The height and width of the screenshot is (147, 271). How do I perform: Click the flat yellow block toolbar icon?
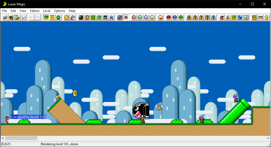click(x=260, y=18)
